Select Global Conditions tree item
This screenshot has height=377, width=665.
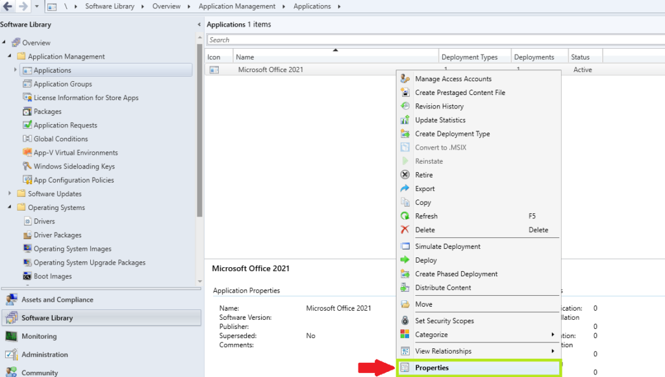60,138
